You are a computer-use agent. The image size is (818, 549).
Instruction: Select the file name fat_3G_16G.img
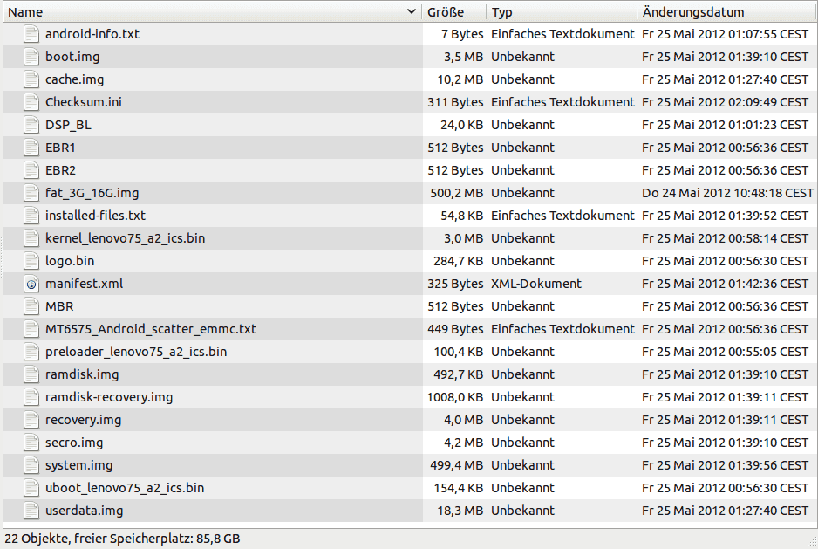coord(92,193)
